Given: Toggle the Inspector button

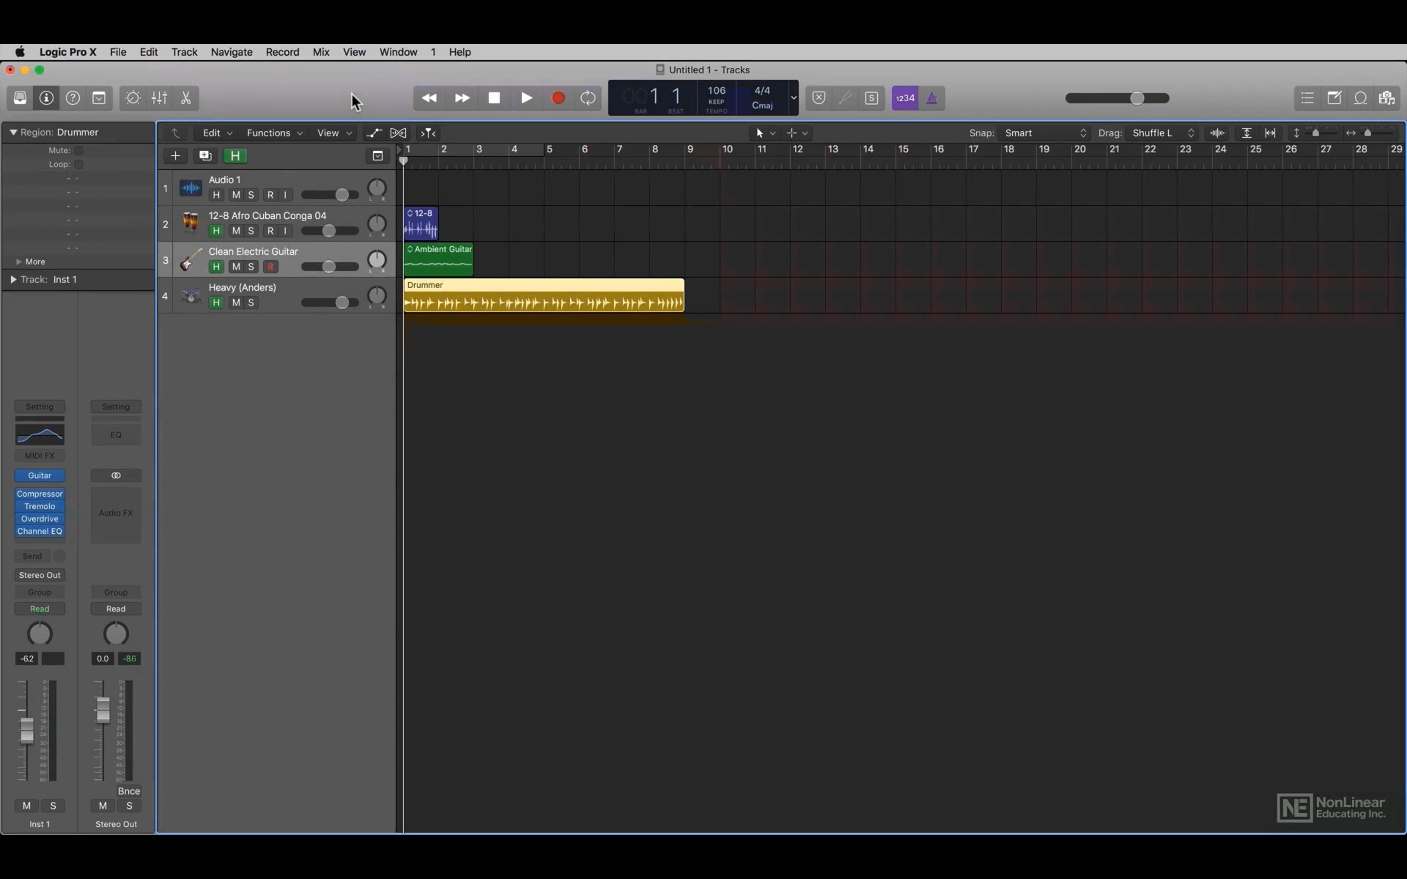Looking at the screenshot, I should tap(46, 98).
